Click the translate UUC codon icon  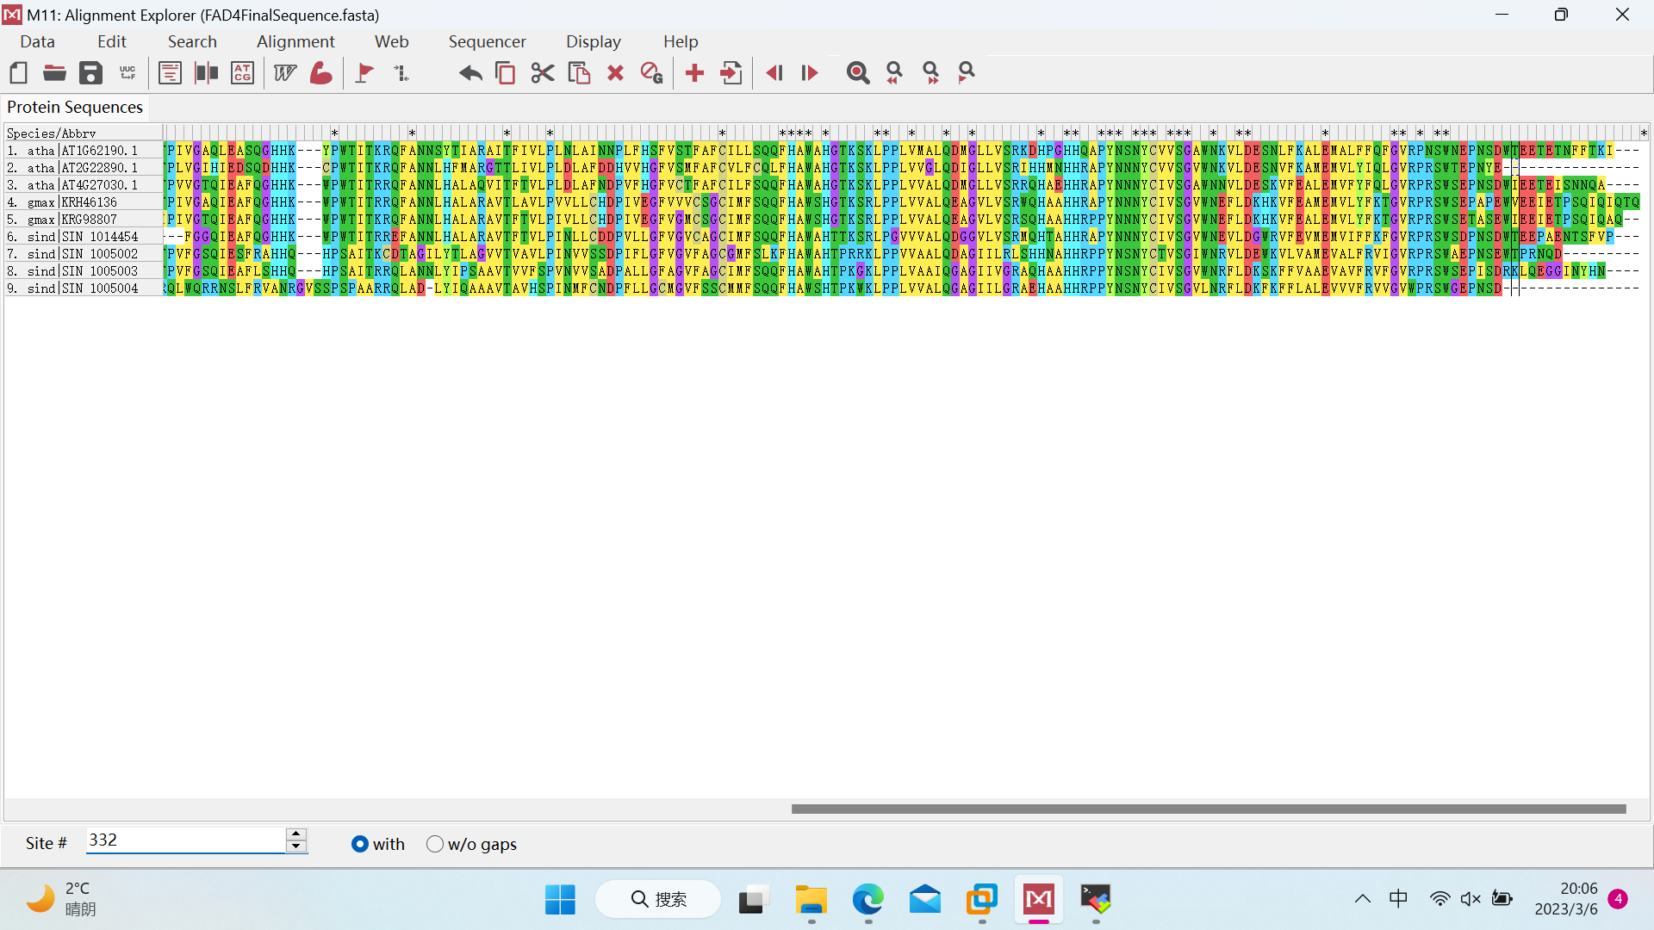click(x=127, y=73)
